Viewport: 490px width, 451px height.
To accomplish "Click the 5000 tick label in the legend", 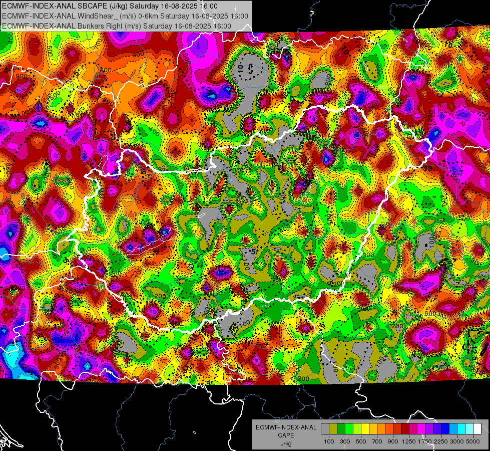I will pos(473,441).
